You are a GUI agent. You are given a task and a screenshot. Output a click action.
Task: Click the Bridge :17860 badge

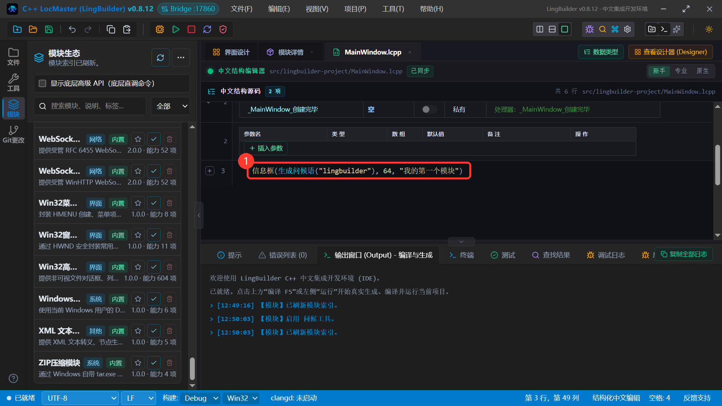coord(188,9)
